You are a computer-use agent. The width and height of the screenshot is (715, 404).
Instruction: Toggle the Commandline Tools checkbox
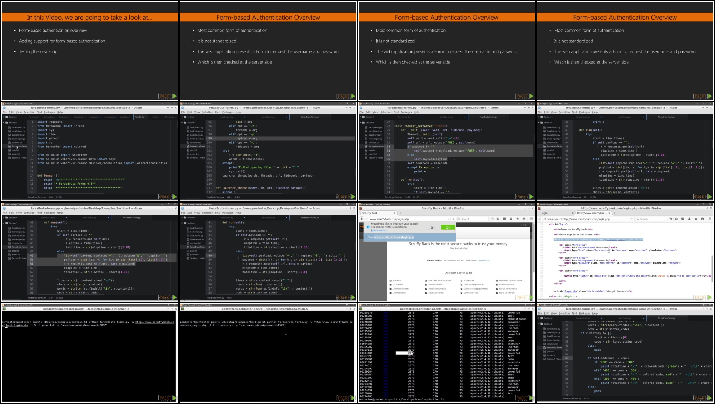point(461,293)
